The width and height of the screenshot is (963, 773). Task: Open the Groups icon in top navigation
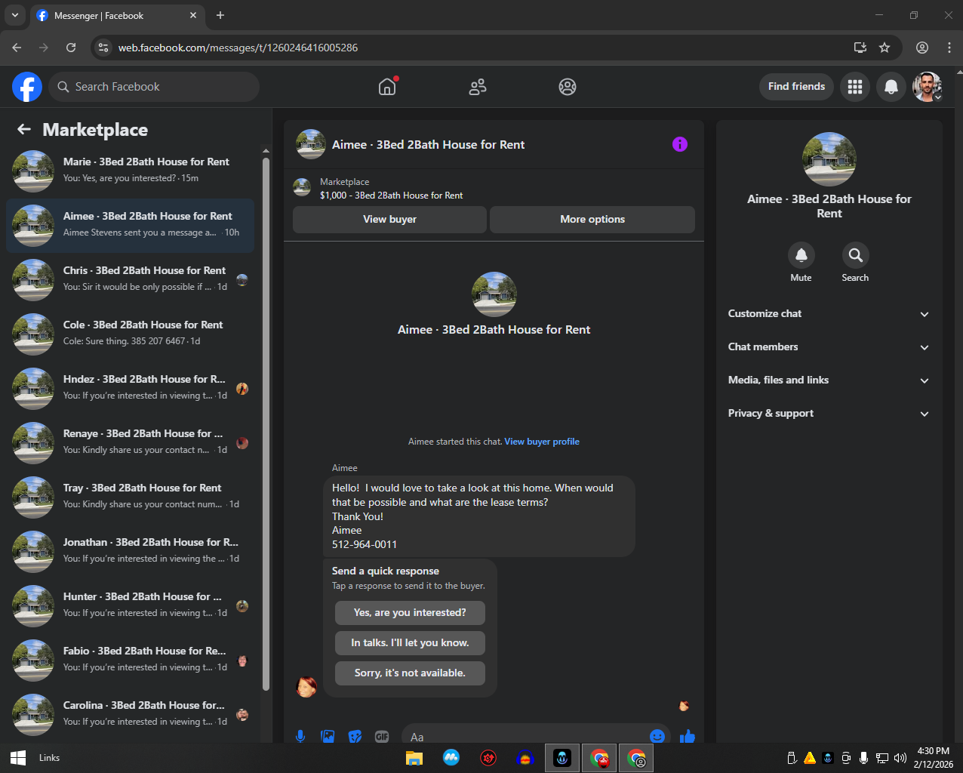[568, 87]
